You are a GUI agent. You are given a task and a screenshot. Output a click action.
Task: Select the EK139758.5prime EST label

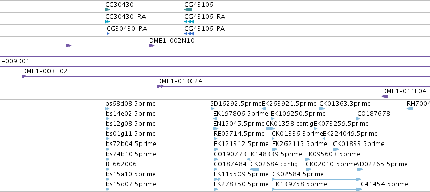(300, 184)
